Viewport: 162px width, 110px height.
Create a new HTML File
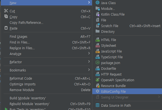[127, 40]
